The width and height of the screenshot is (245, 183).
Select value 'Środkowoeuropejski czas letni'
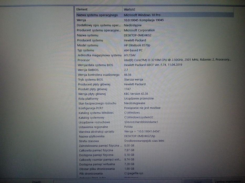tap(144, 141)
